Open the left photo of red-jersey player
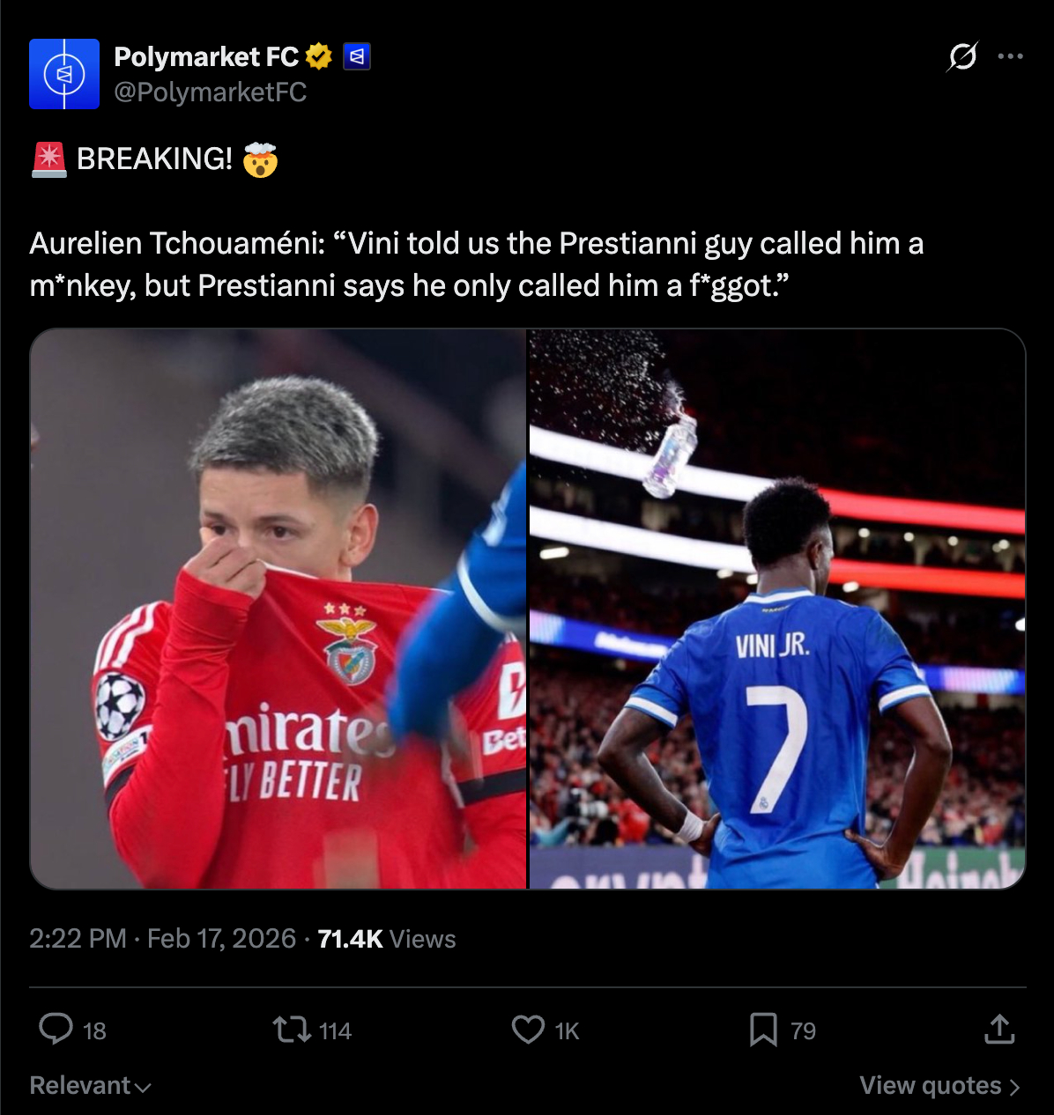This screenshot has width=1054, height=1115. (278, 609)
